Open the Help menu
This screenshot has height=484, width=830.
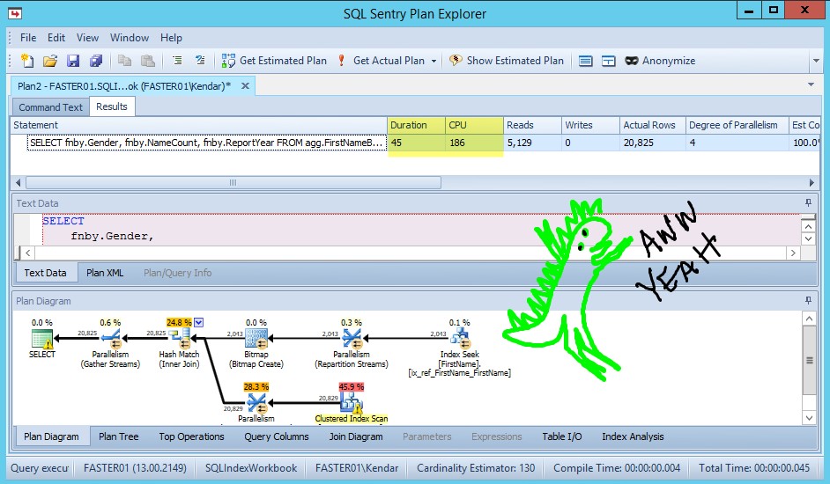tap(171, 38)
